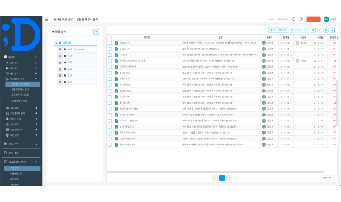Click the Bookmark link in the header
341x202 pixels.
coord(283,20)
